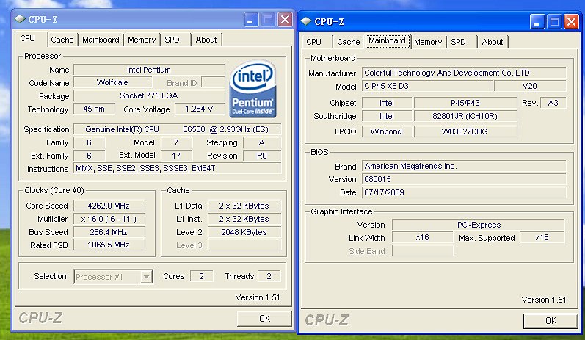Select the 82801JR (ICH10R) southbridge value
The width and height of the screenshot is (585, 340).
click(x=465, y=116)
